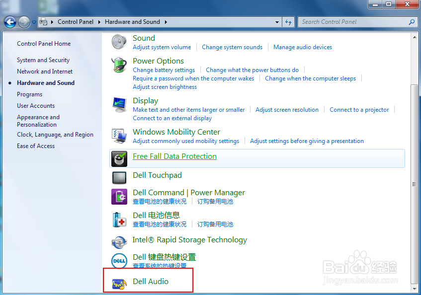Open Programs category

coord(29,94)
